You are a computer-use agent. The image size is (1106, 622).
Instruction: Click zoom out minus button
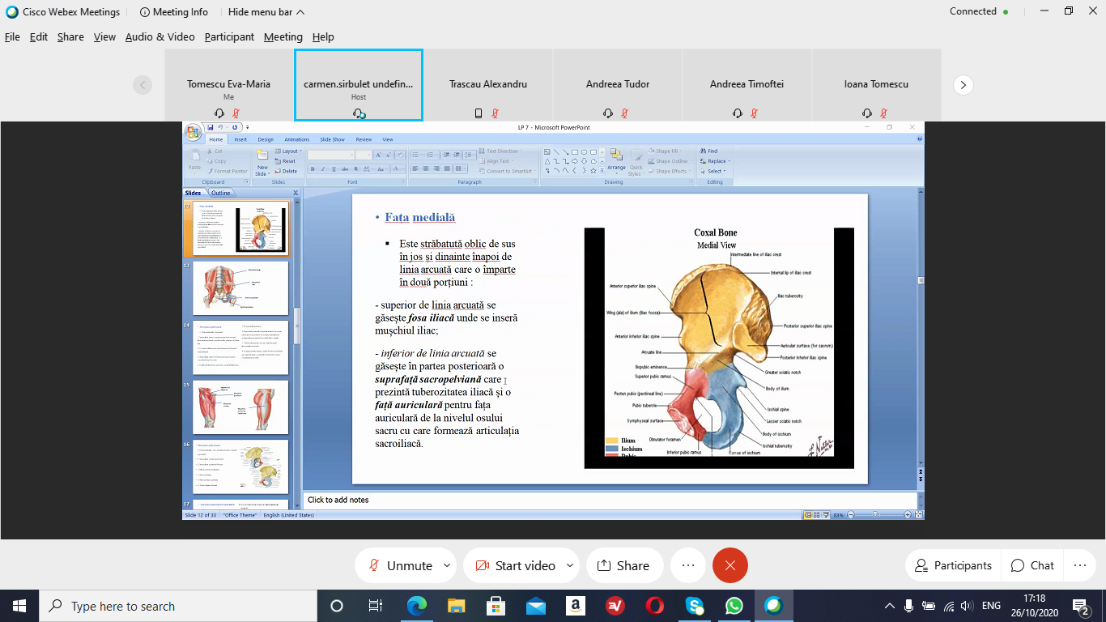(852, 515)
